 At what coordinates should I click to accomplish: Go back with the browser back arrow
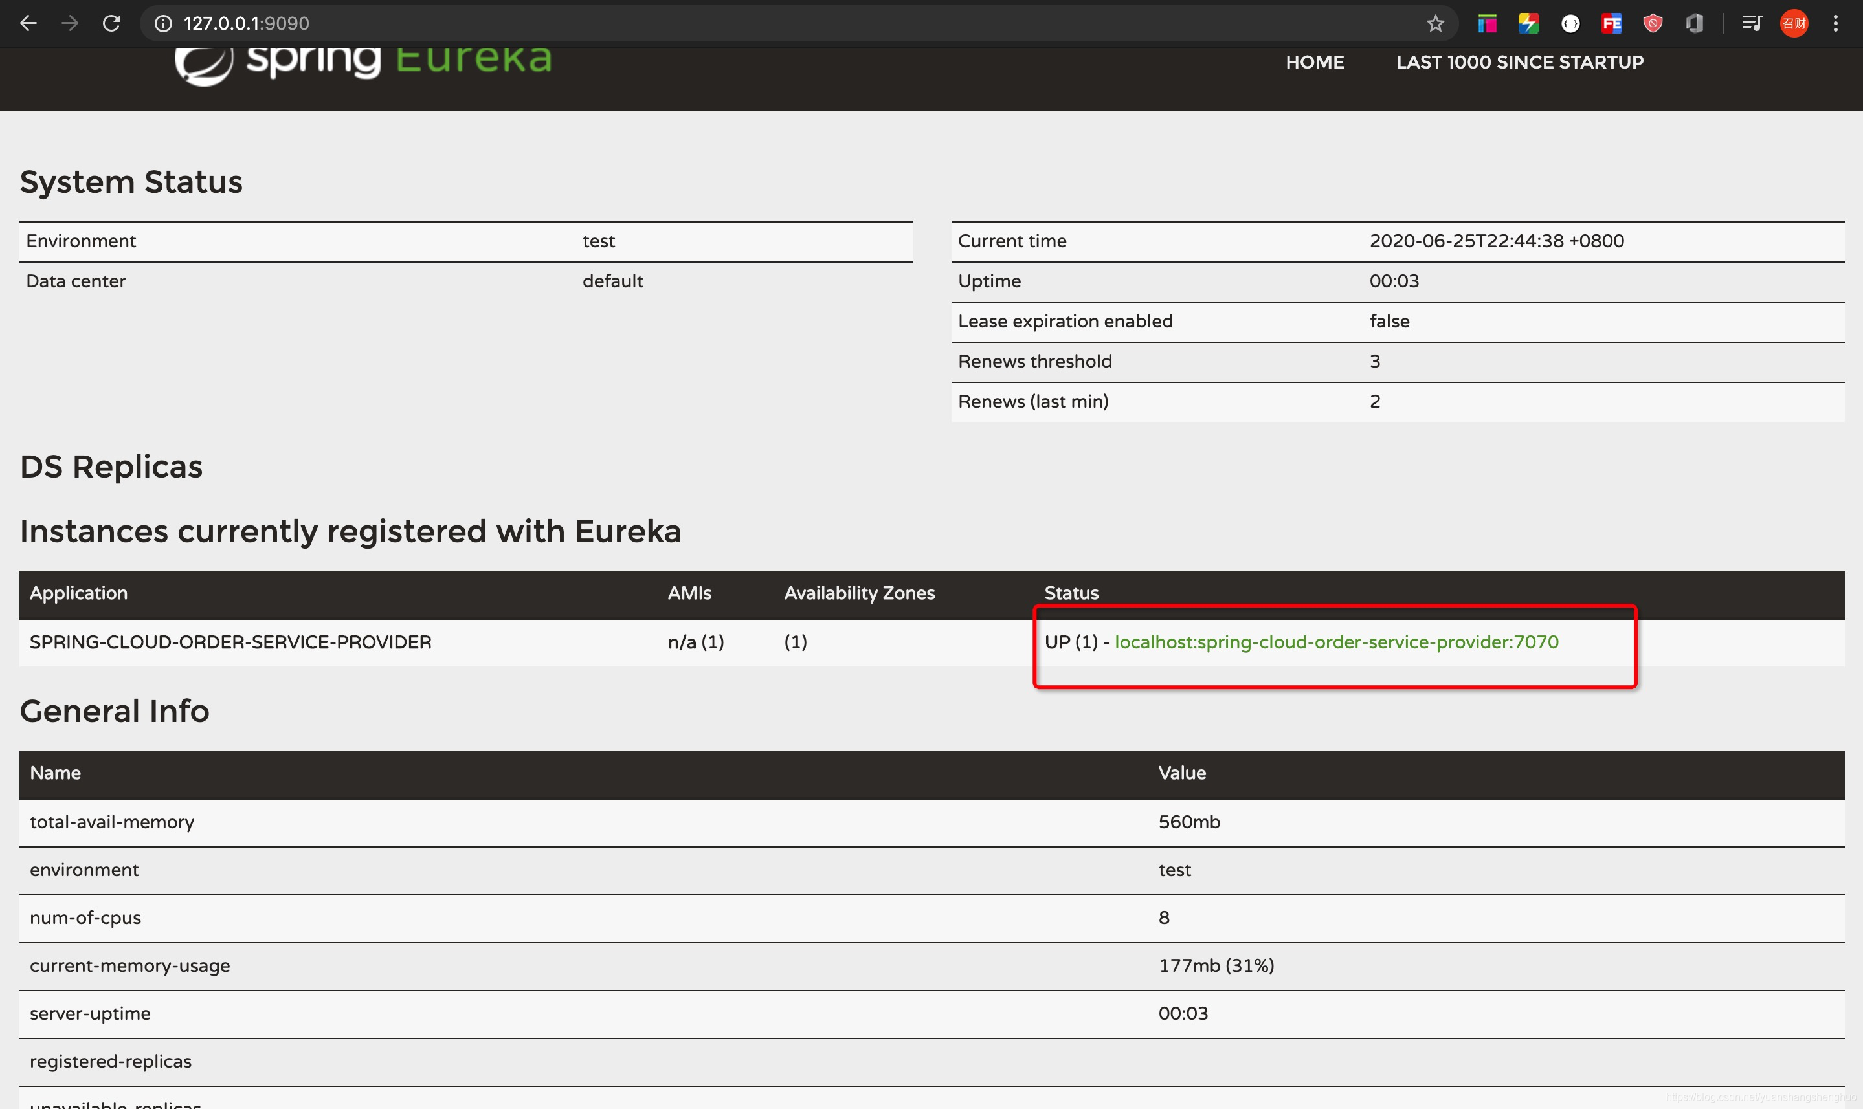(x=28, y=23)
